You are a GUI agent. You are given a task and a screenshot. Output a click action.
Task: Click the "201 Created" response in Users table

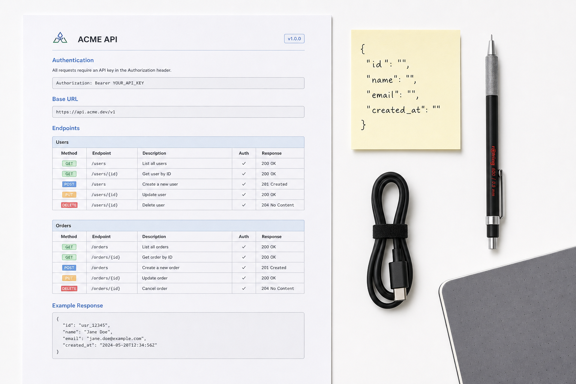point(274,184)
